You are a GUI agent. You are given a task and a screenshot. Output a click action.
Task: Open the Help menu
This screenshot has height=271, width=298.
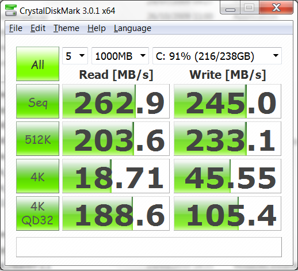coord(97,28)
